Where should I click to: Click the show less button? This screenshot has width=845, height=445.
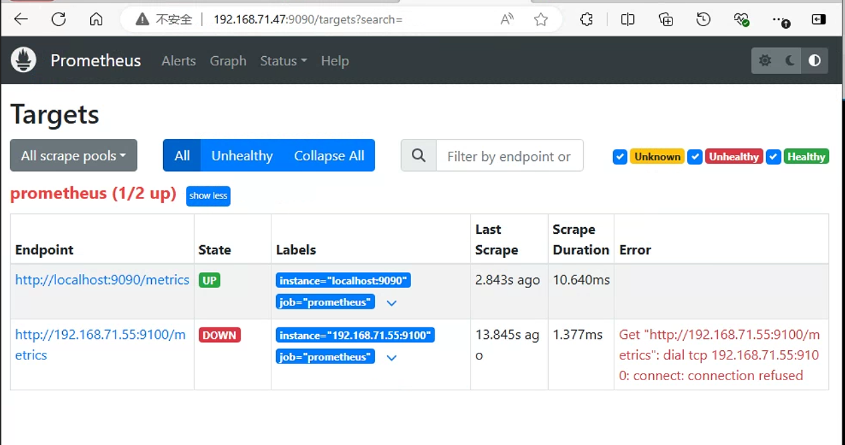click(x=208, y=196)
